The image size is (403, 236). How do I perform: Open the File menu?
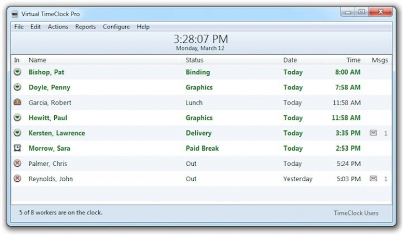[19, 27]
